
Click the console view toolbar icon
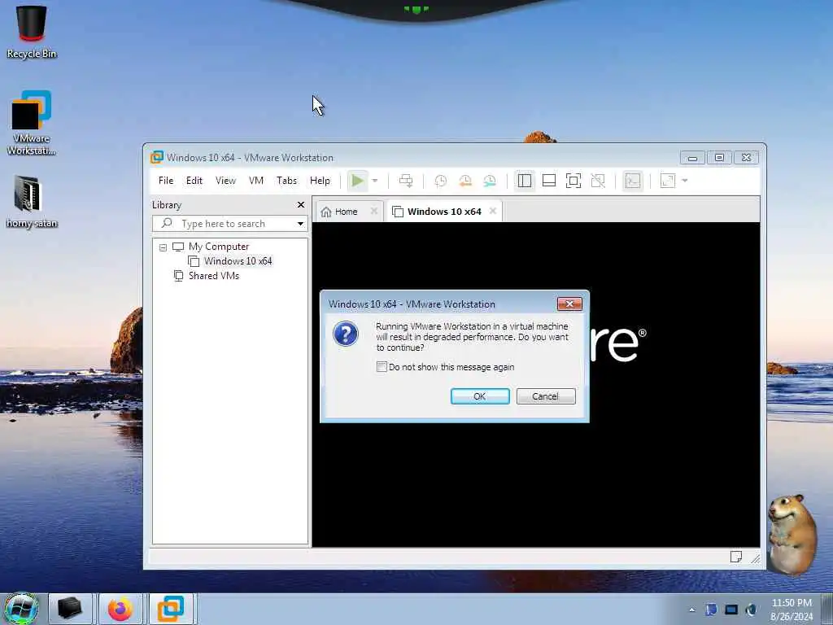633,181
